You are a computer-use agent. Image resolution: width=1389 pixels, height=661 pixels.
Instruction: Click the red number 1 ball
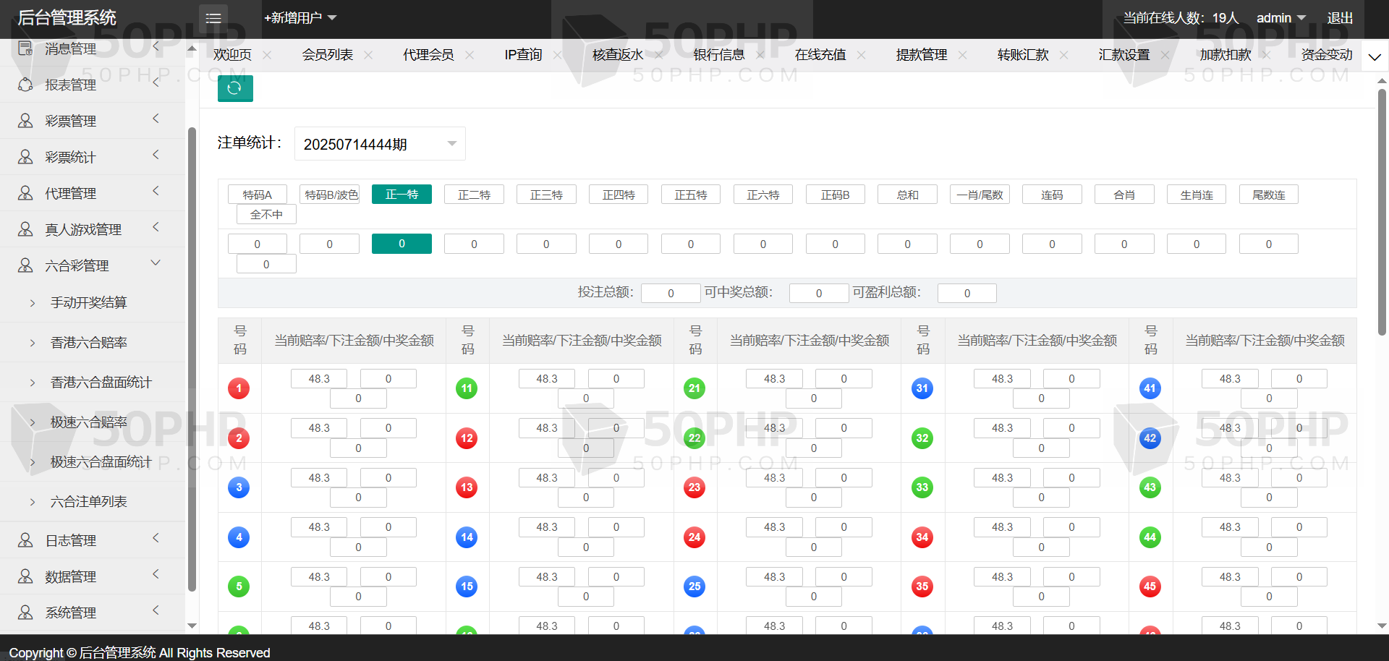pos(239,388)
